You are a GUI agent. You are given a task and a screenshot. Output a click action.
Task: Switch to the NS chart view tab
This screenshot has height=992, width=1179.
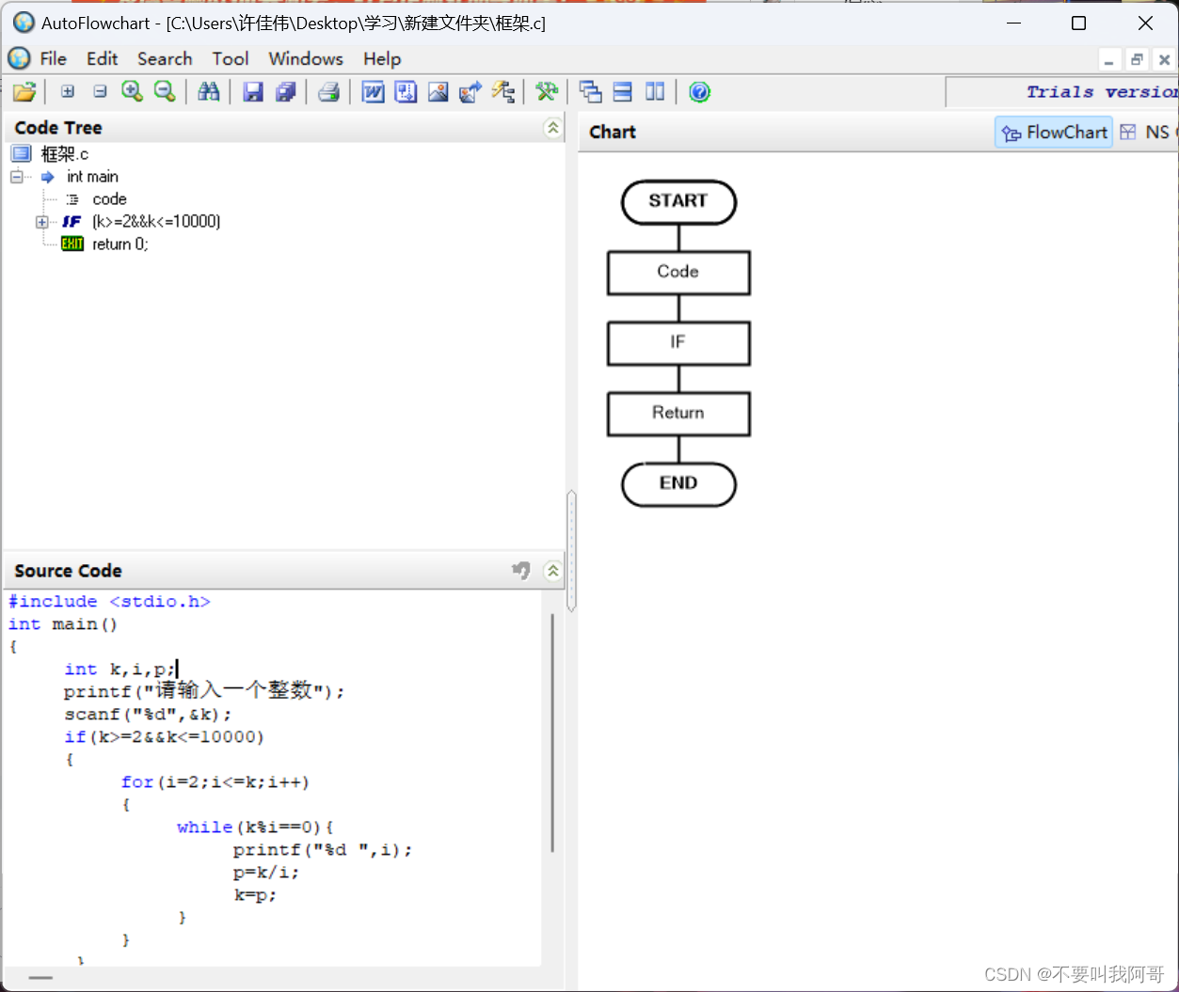coord(1147,133)
